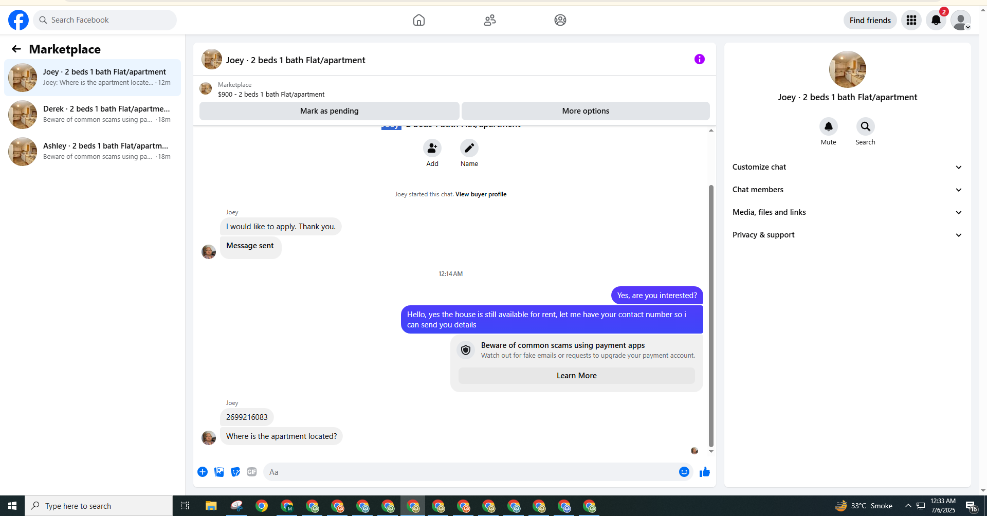Viewport: 987px width, 516px height.
Task: Show hidden tray icons chevron
Action: (908, 506)
